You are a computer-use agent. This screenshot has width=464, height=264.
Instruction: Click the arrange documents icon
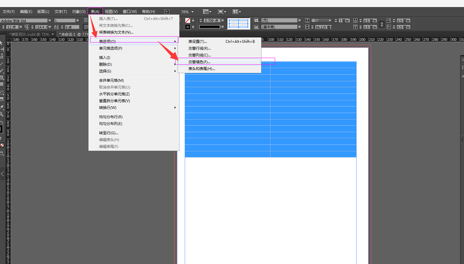237,11
